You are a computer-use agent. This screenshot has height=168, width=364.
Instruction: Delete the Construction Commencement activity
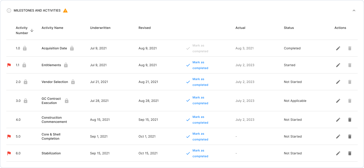(x=350, y=120)
